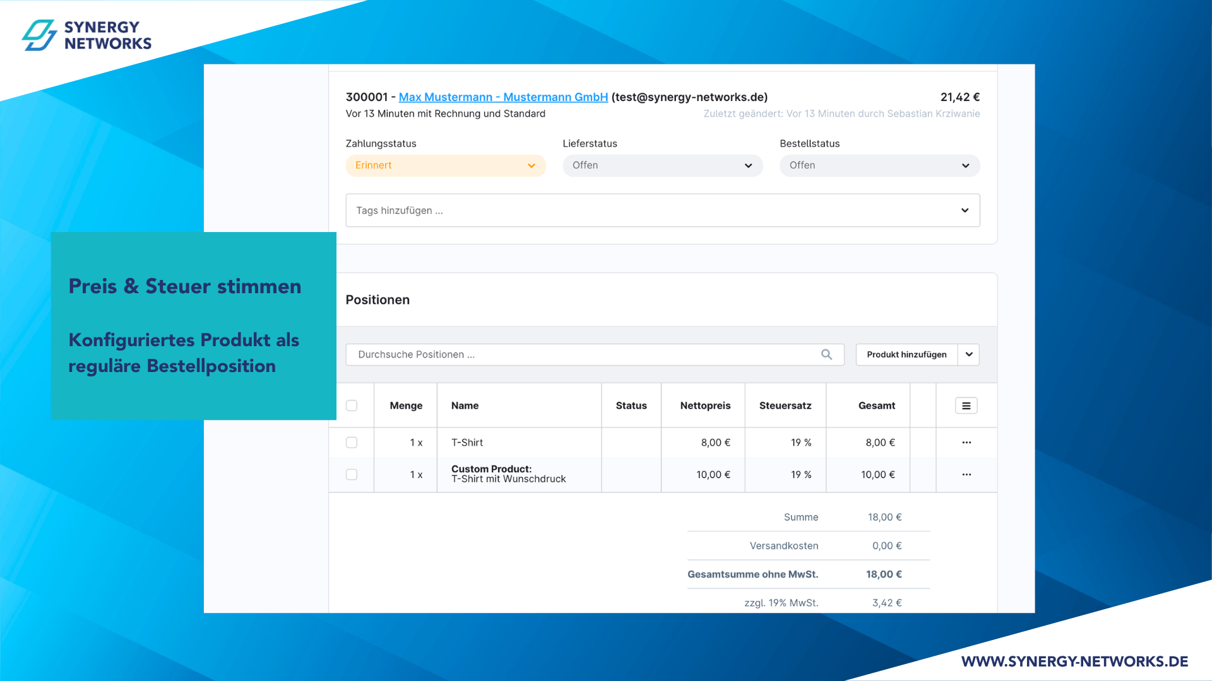Open the Zahlungsstatus dropdown showing Erinnert
The height and width of the screenshot is (681, 1212).
pos(446,165)
